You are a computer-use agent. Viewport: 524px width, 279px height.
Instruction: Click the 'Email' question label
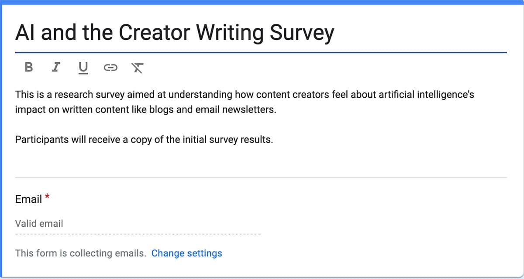coord(28,199)
